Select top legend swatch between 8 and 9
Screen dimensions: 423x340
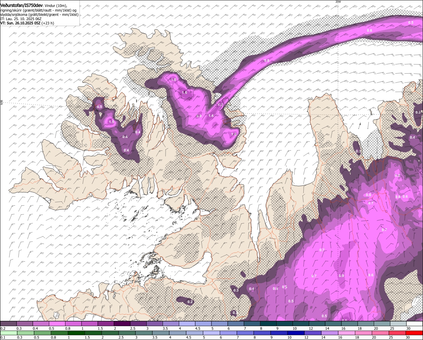click(x=268, y=324)
